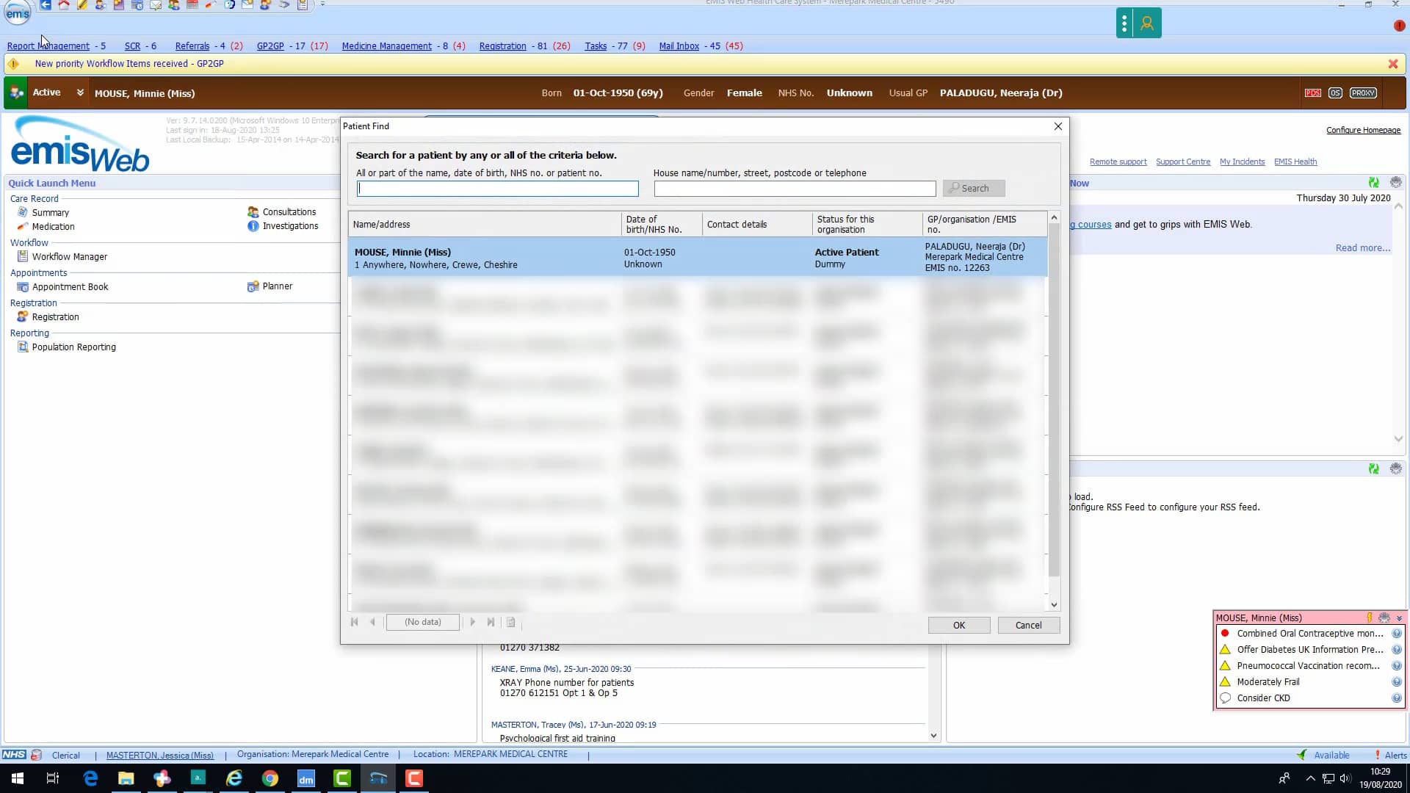The height and width of the screenshot is (793, 1410).
Task: Open the Medicine Management workflow link
Action: 386,46
